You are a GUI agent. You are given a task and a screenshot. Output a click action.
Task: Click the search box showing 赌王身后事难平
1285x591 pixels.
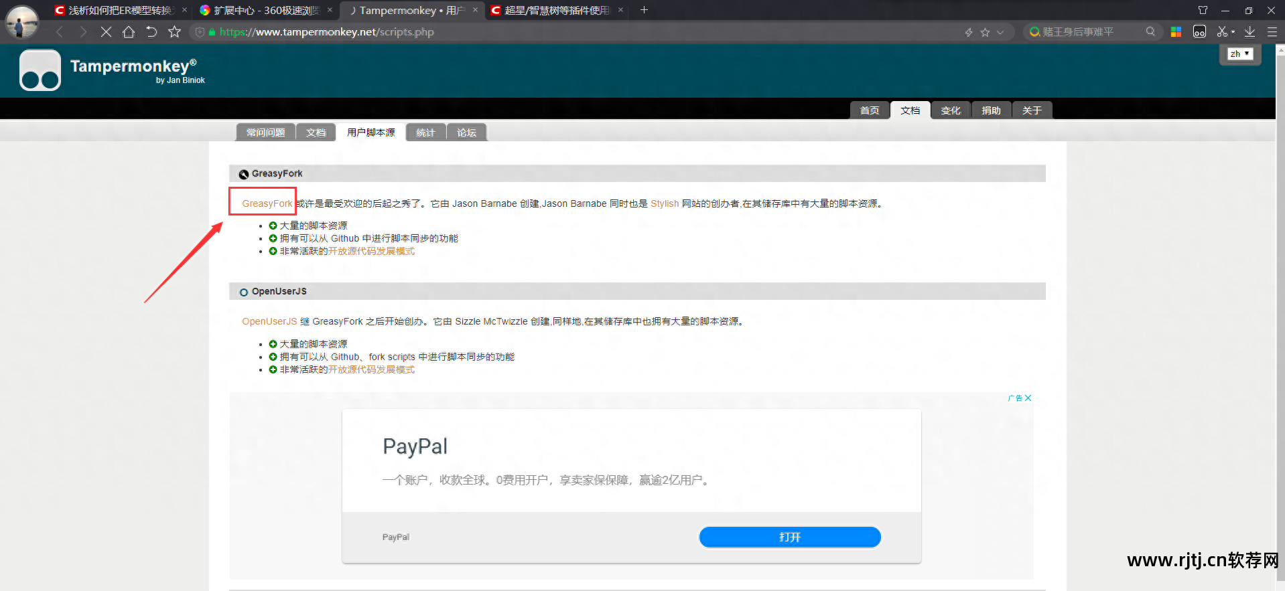pos(1092,31)
